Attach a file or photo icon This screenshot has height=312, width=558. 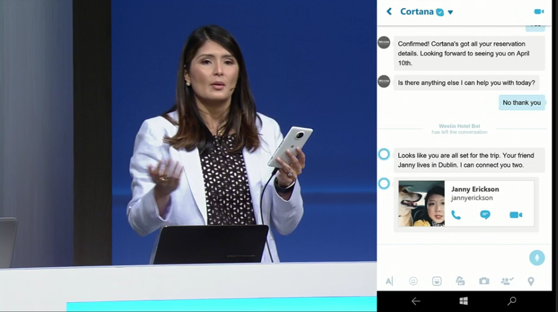[x=460, y=281]
